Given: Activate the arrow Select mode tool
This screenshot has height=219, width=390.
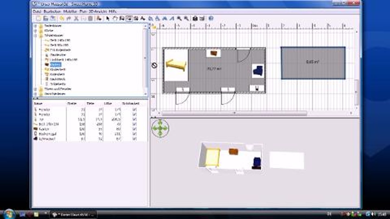Looking at the screenshot, I should pos(108,19).
